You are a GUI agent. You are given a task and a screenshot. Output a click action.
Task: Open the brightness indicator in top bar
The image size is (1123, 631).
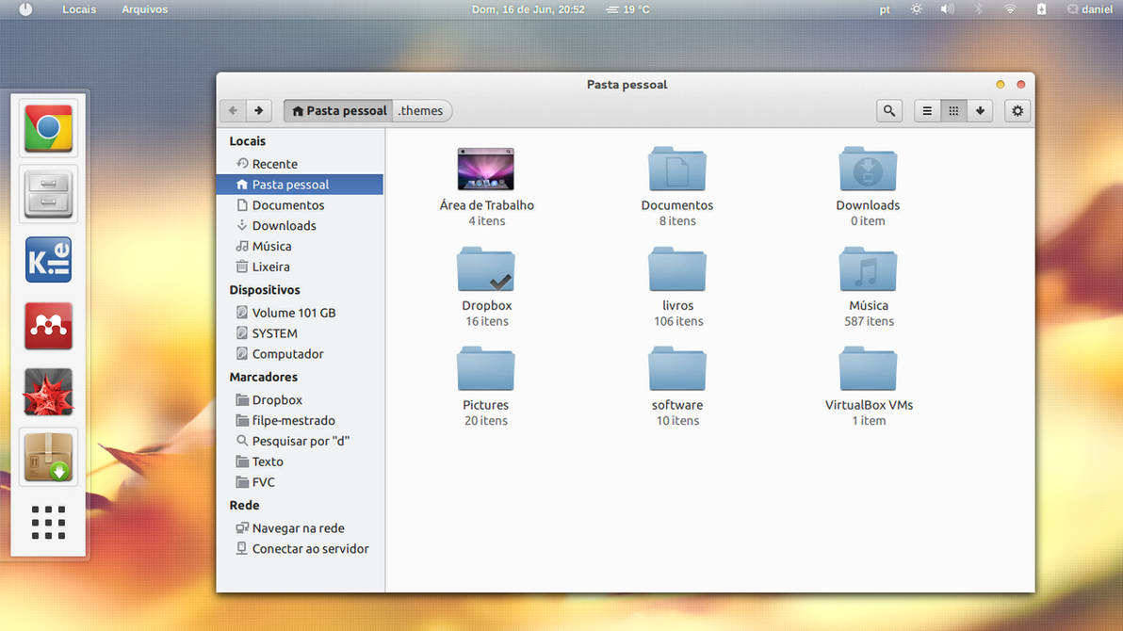[916, 9]
